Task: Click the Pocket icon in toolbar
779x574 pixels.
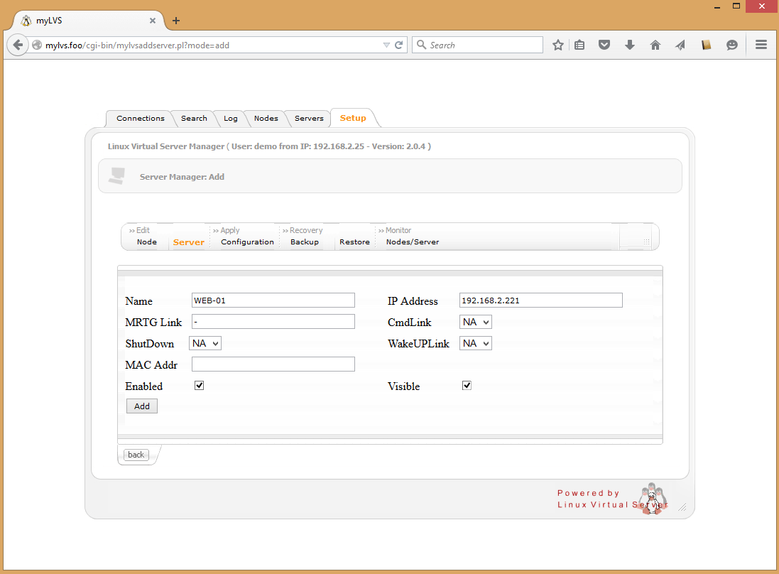Action: 604,45
